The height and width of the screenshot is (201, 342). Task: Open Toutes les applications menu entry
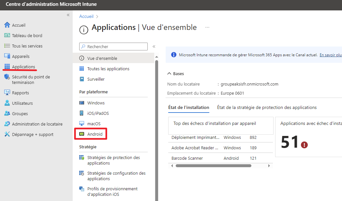coord(108,69)
